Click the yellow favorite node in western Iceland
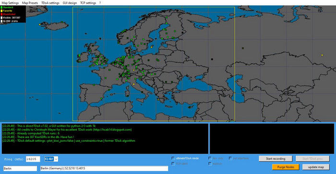336x174 pixels. (x=40, y=24)
